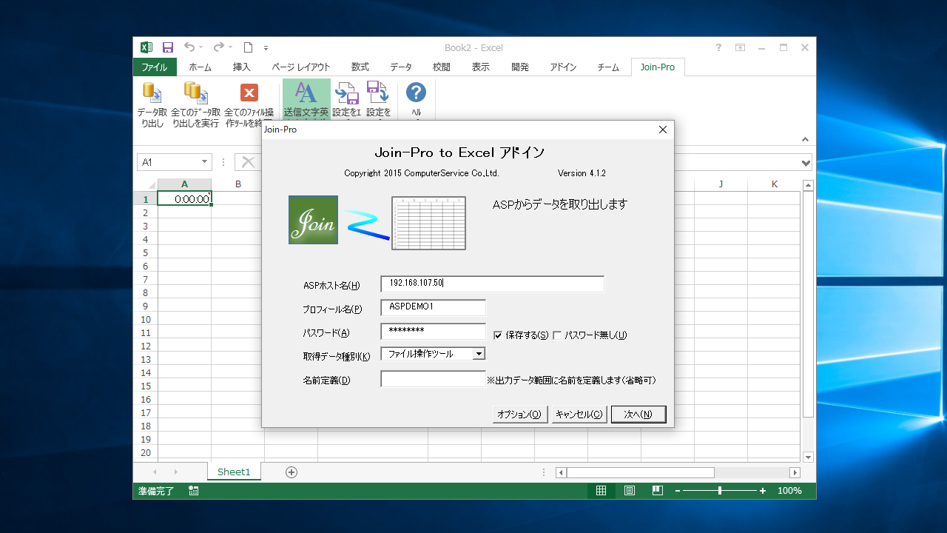Viewport: 947px width, 533px height.
Task: Switch to the データ tab
Action: (401, 67)
